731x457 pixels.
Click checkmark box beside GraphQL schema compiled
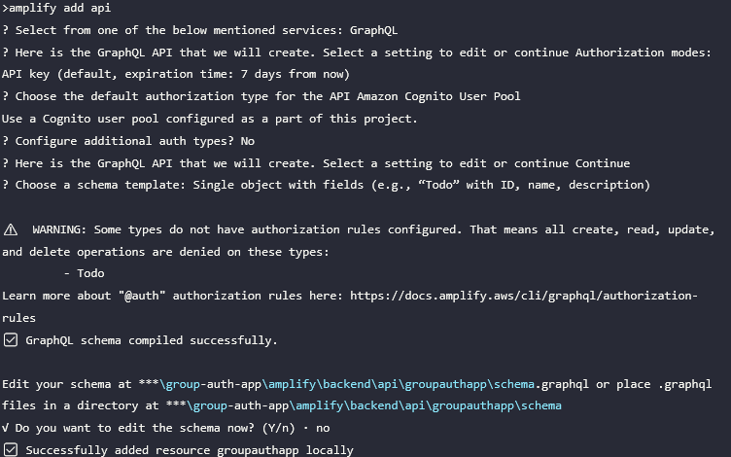coord(11,340)
